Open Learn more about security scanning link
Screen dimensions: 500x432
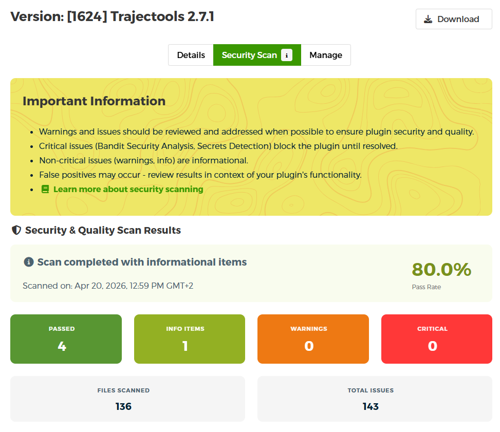pos(128,189)
